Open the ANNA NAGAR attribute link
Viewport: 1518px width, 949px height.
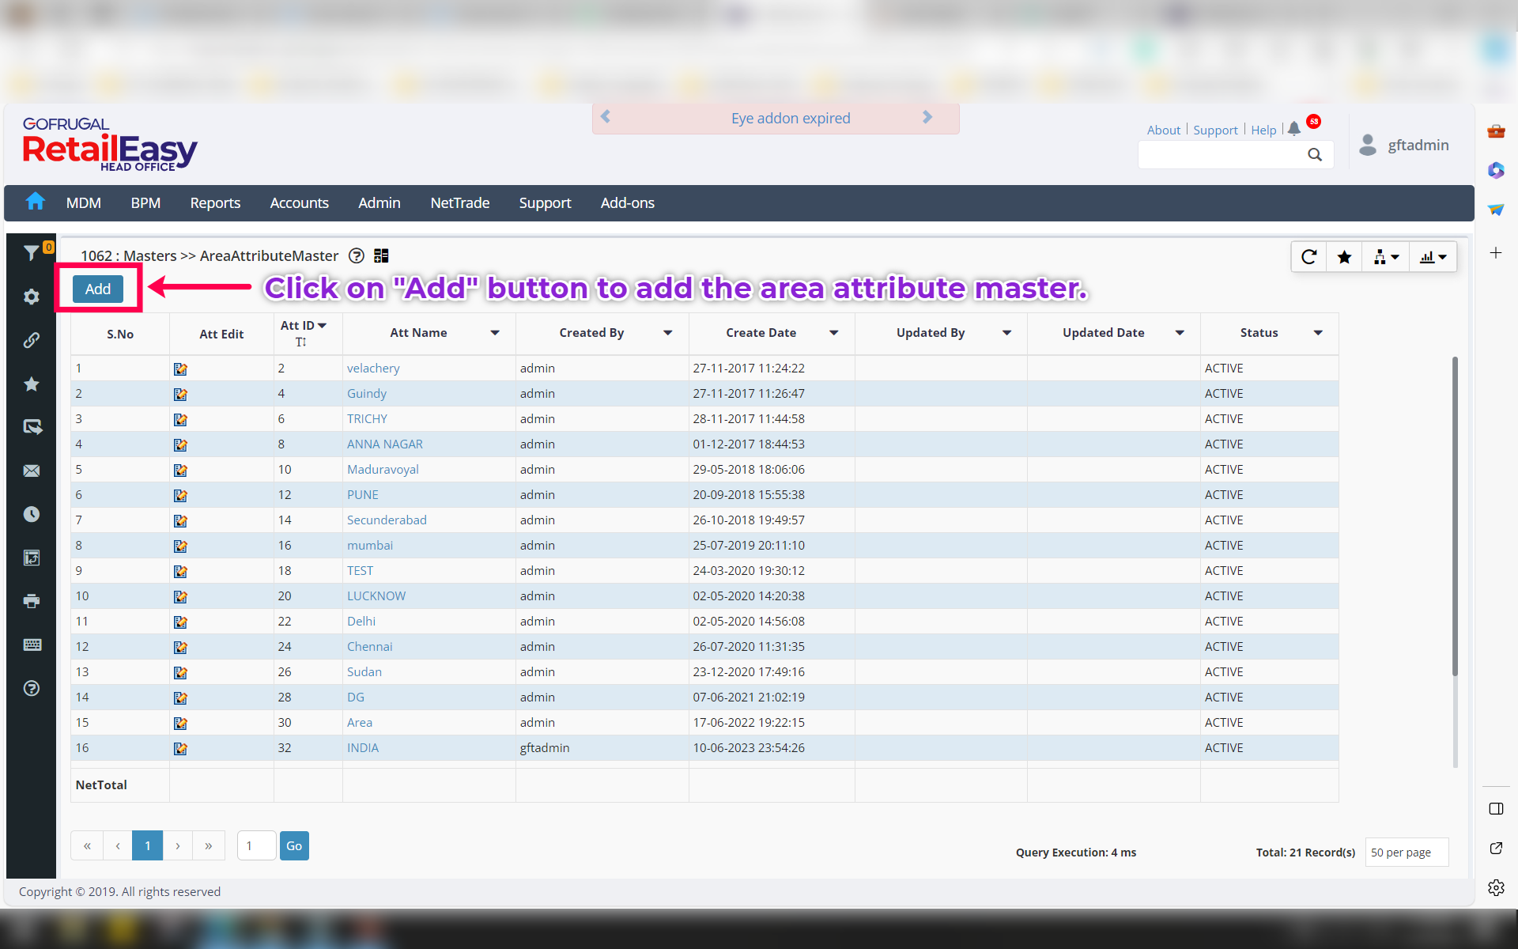coord(384,444)
